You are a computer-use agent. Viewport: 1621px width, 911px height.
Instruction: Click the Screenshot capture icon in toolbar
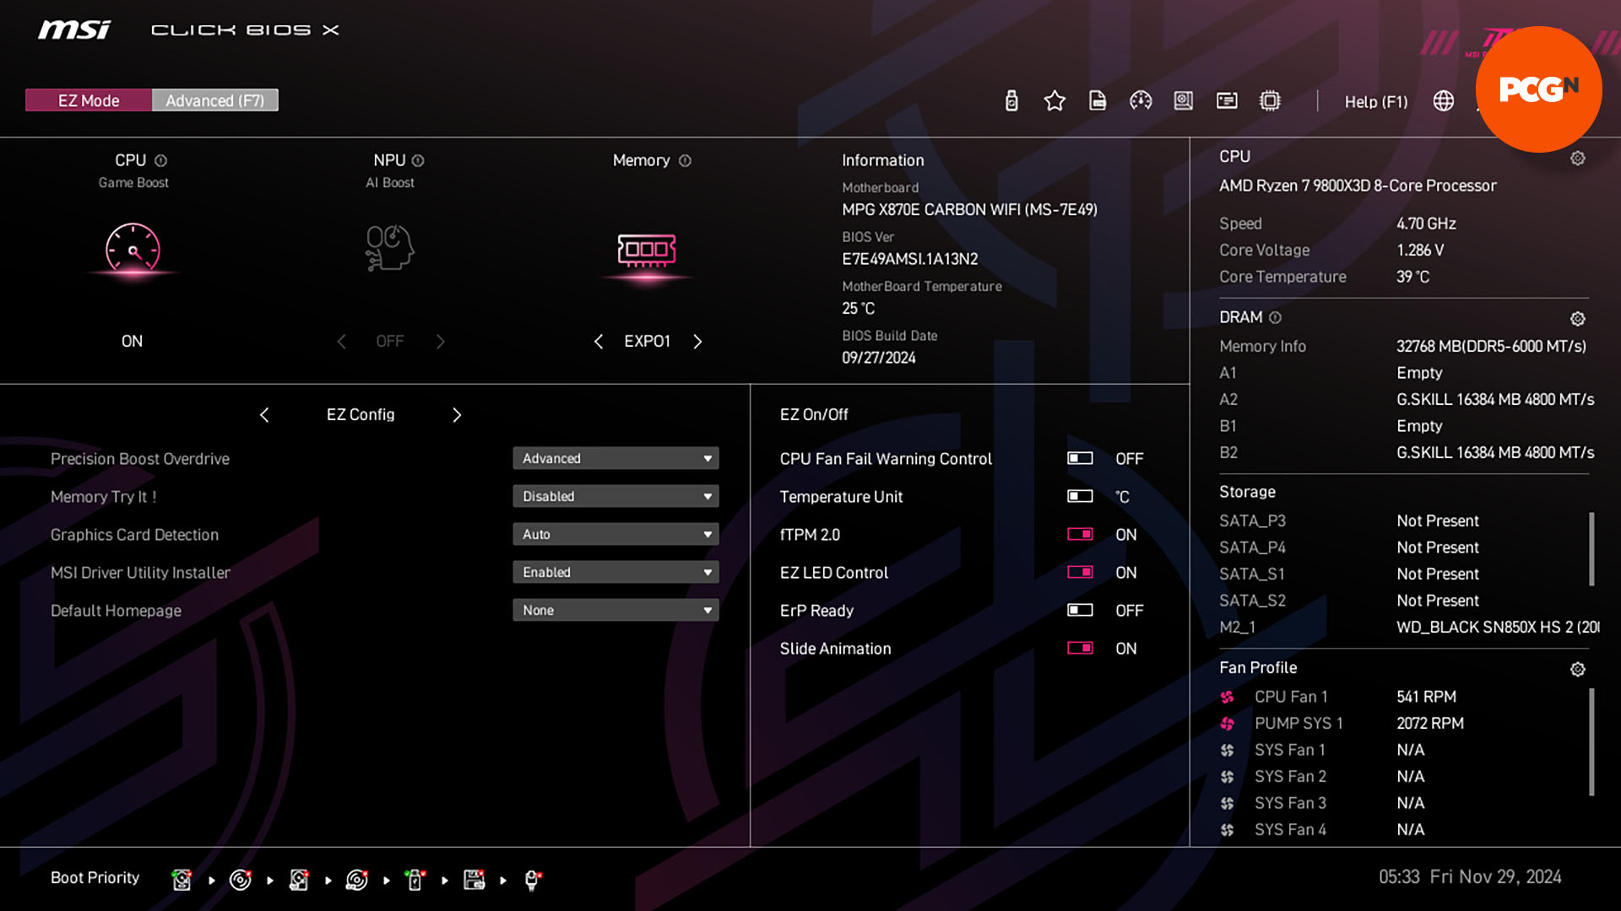click(1226, 101)
